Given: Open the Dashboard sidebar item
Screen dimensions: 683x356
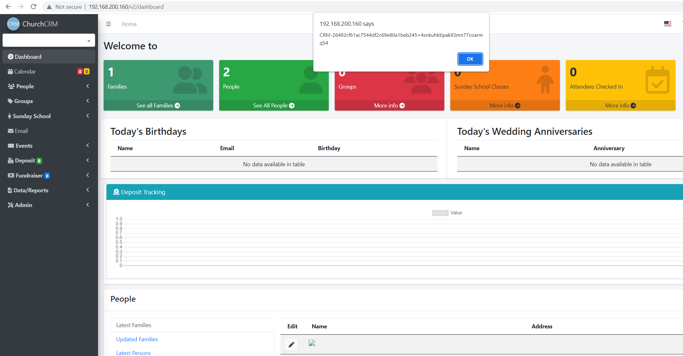Looking at the screenshot, I should pos(28,57).
